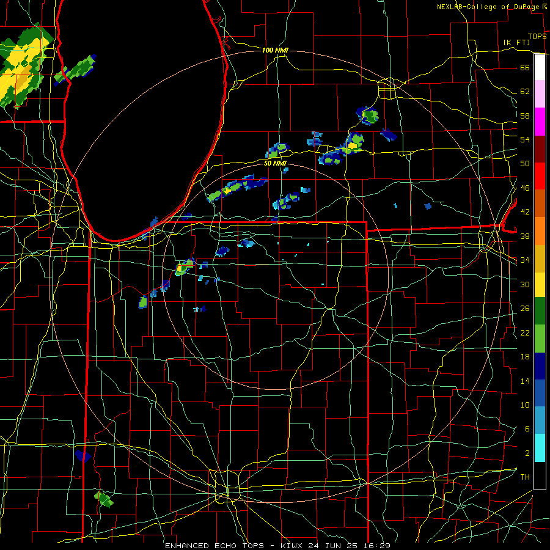Image resolution: width=550 pixels, height=550 pixels.
Task: Select the 100 NMI range ring label
Action: click(275, 50)
